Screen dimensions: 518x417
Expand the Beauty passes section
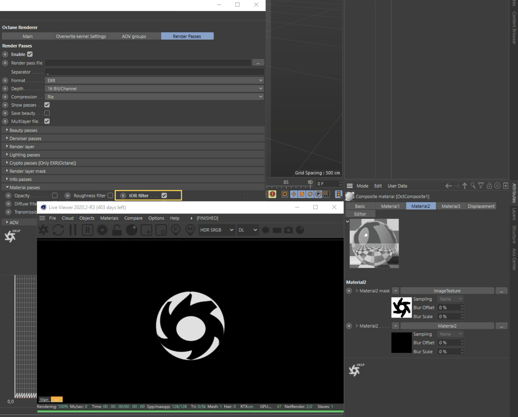click(133, 130)
